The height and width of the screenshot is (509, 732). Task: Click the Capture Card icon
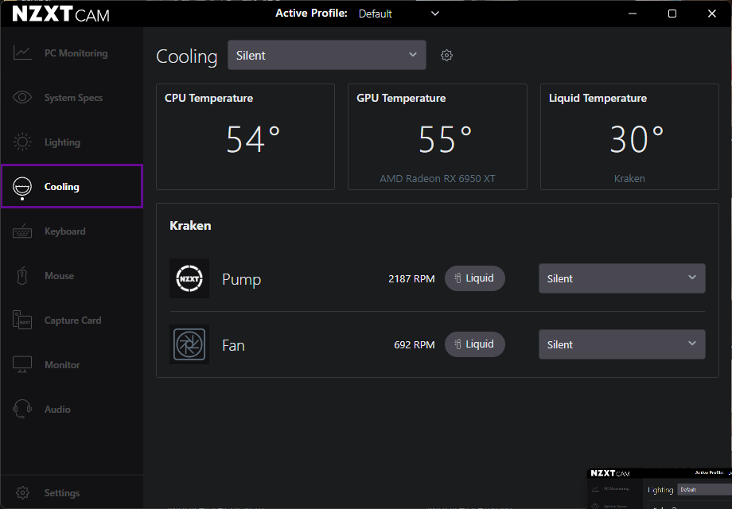point(22,320)
